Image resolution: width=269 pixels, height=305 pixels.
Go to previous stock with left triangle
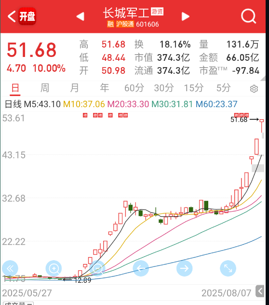(81, 16)
